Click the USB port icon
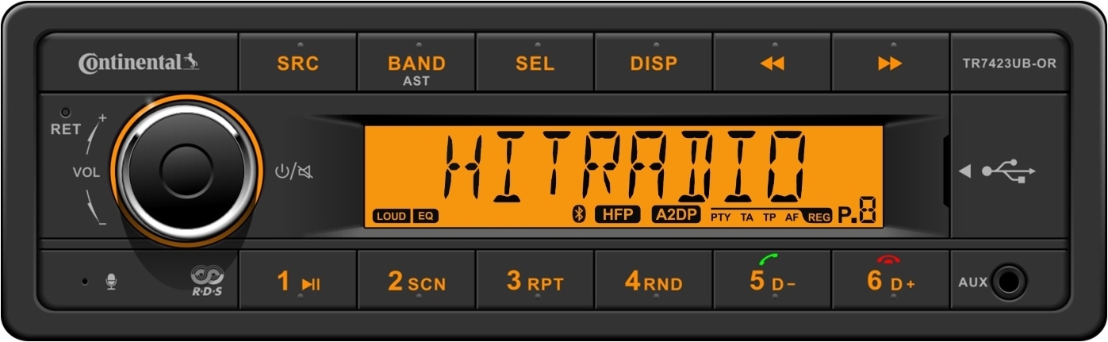 (1008, 171)
